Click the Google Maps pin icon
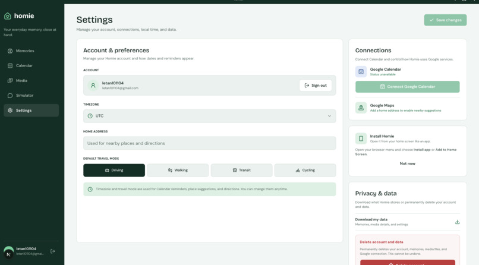Screen dimensions: 479x265 click(361, 108)
